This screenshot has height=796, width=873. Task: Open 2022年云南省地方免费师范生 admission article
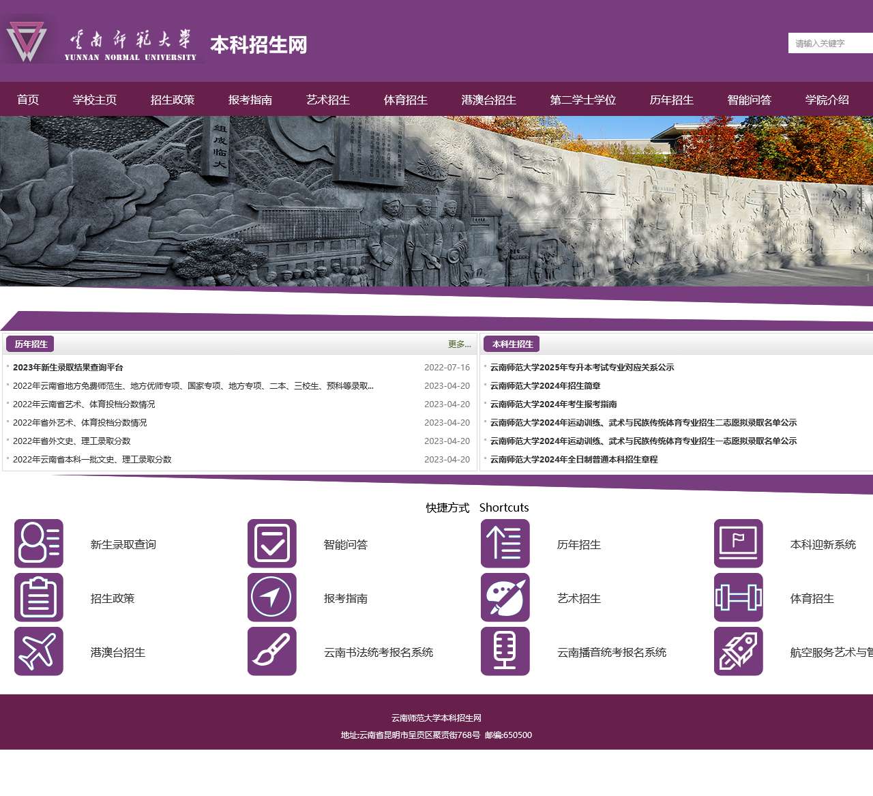[193, 385]
